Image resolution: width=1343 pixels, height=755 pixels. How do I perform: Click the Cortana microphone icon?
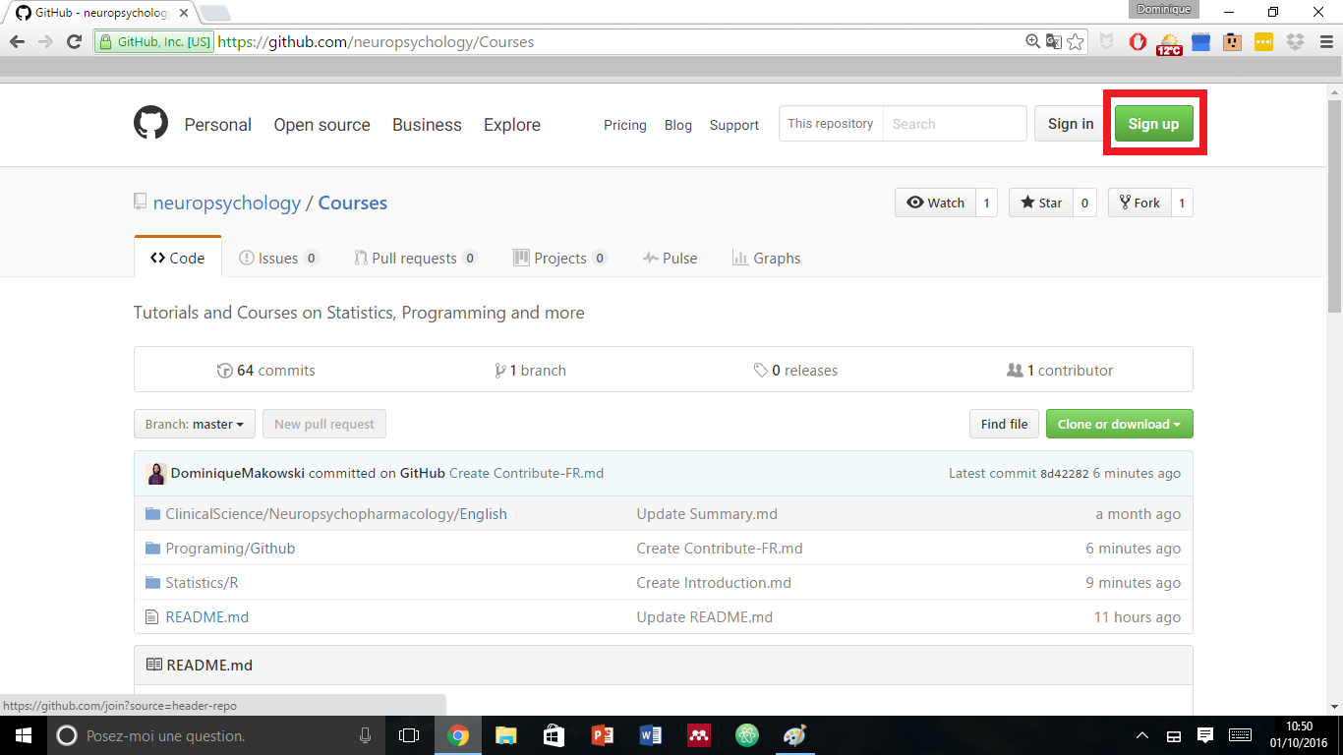click(366, 735)
